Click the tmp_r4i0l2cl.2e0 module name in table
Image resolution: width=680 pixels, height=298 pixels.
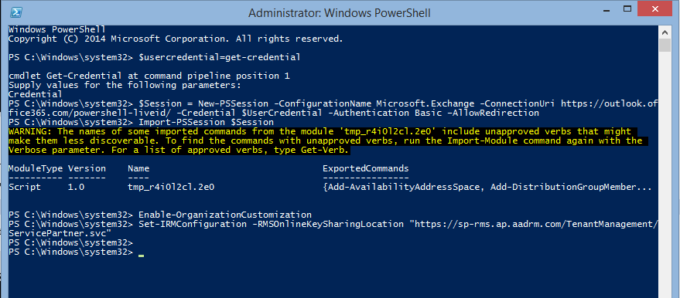click(x=171, y=188)
